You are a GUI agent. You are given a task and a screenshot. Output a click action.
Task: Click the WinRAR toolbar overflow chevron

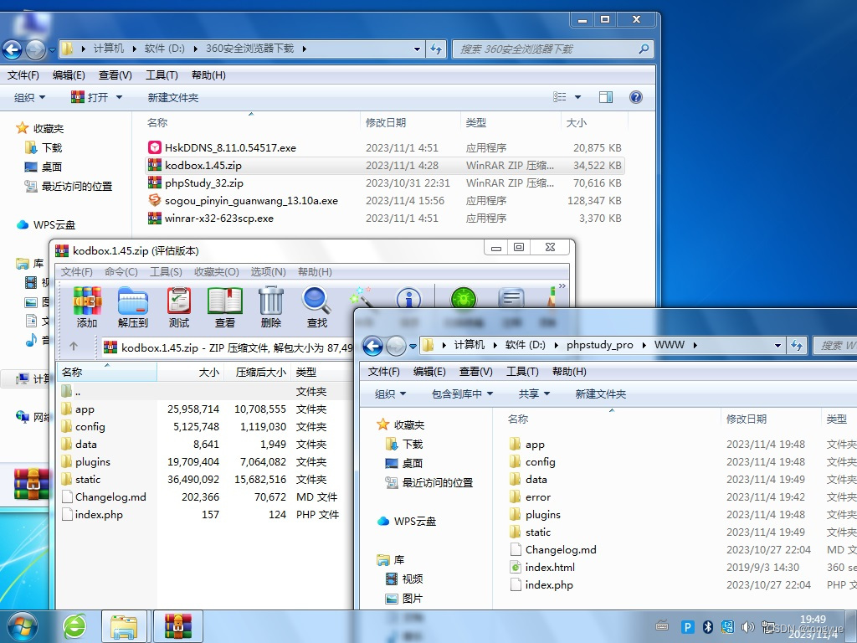tap(562, 286)
